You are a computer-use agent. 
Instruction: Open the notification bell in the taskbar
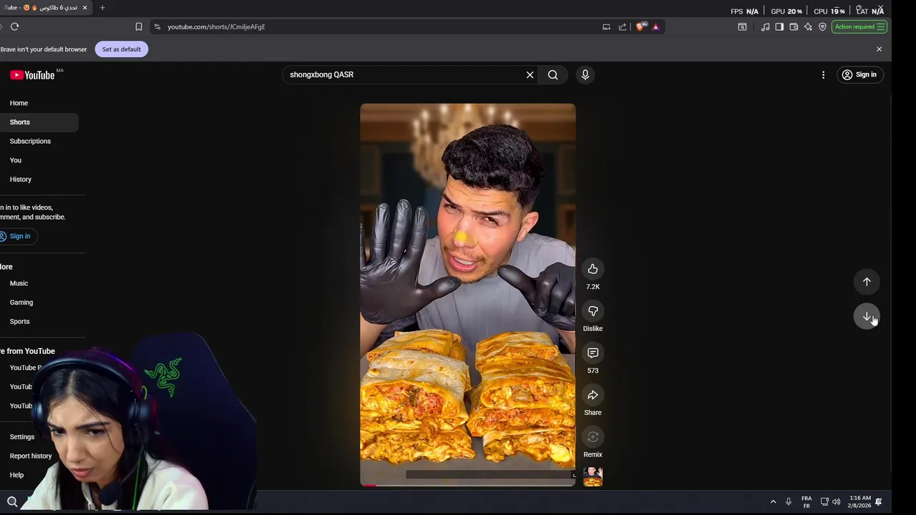879,502
